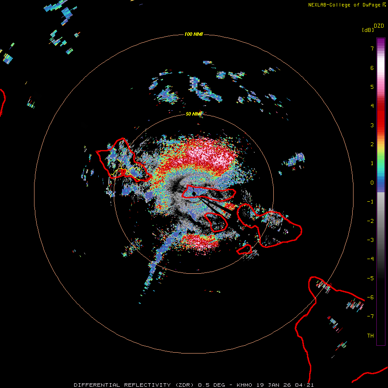
Task: Click the 2 value on the ZDR scale
Action: [372, 144]
